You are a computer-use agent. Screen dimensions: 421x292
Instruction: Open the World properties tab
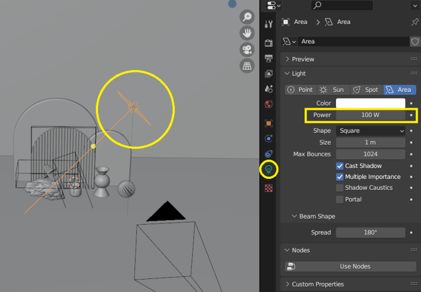click(x=269, y=104)
